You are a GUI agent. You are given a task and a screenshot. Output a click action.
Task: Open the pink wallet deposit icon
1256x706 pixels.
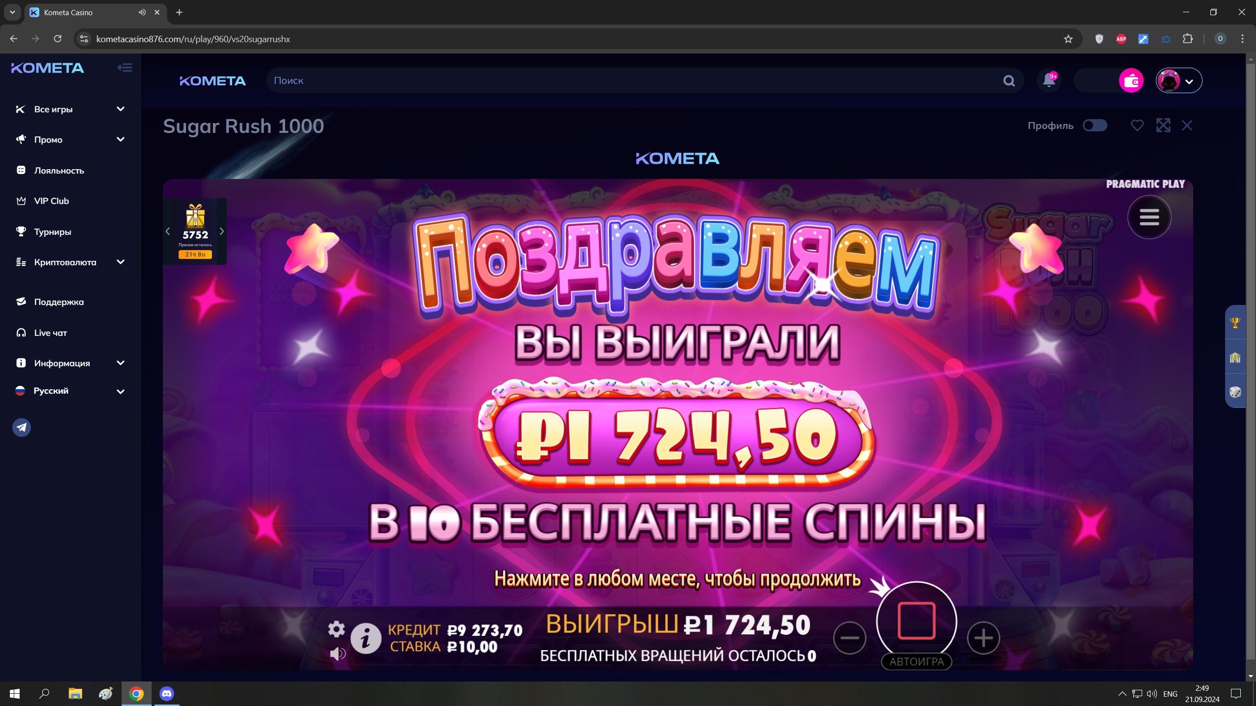(1131, 80)
